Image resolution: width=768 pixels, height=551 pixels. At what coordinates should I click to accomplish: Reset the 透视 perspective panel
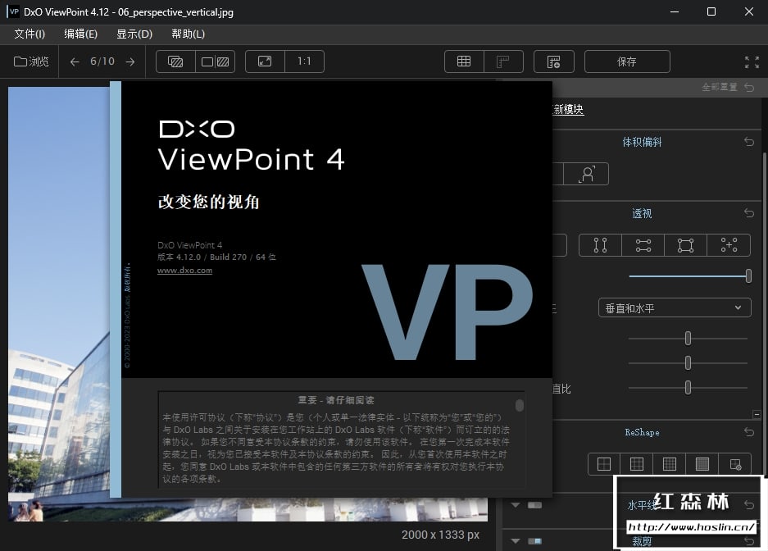(749, 213)
